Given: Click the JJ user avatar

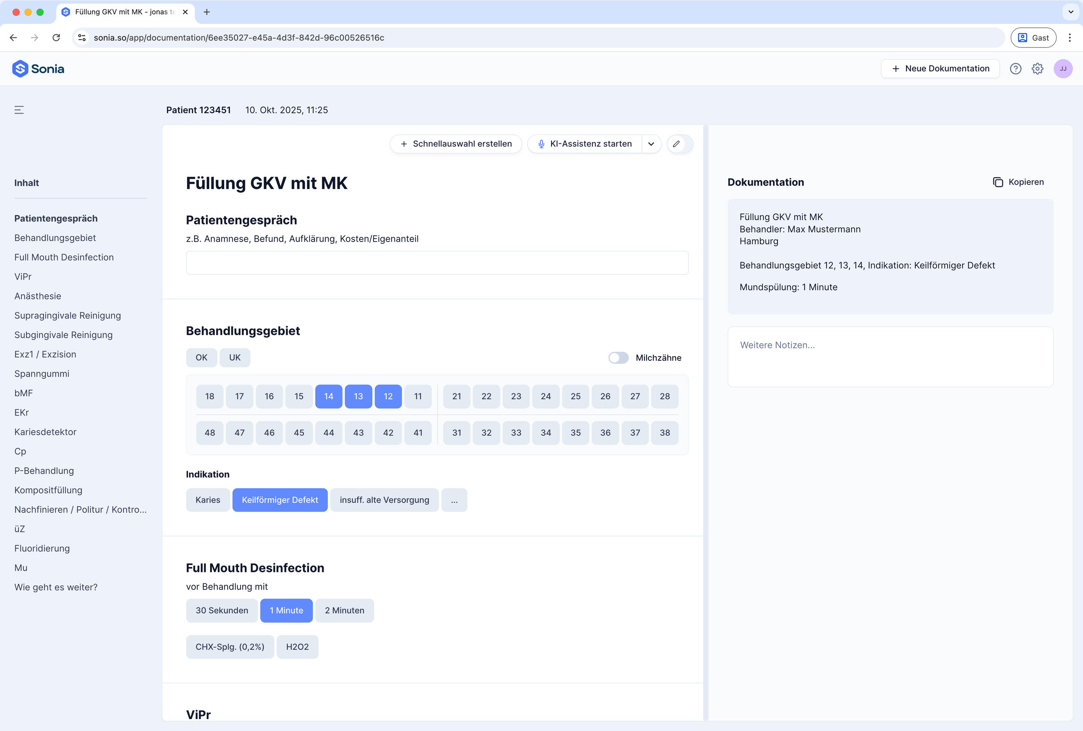Looking at the screenshot, I should click(x=1062, y=69).
